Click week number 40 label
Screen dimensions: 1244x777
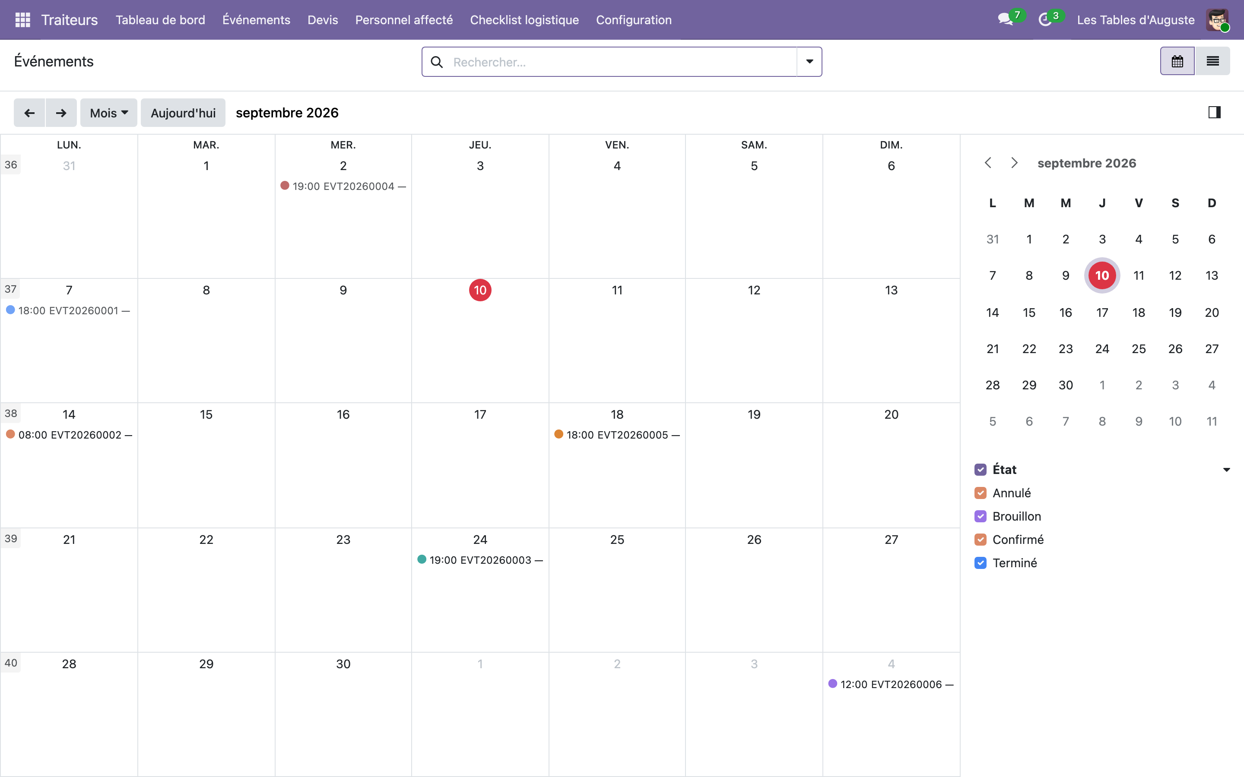click(11, 663)
